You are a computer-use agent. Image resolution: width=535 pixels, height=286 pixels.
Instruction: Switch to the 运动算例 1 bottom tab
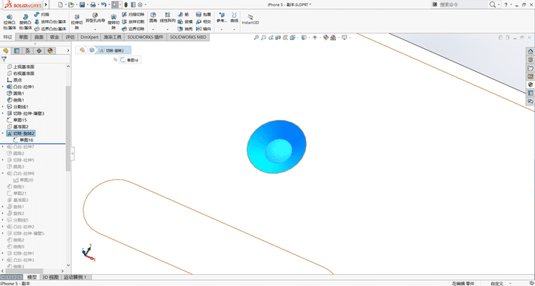click(75, 277)
